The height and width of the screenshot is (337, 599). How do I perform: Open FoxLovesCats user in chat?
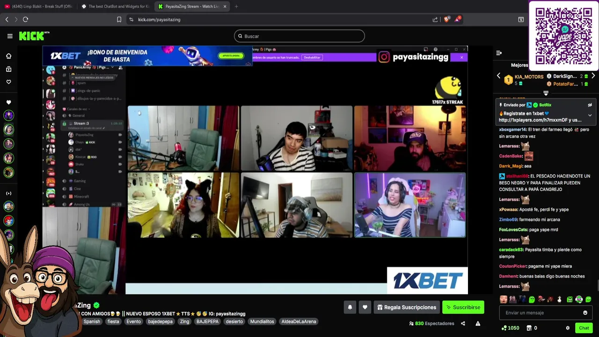(513, 230)
